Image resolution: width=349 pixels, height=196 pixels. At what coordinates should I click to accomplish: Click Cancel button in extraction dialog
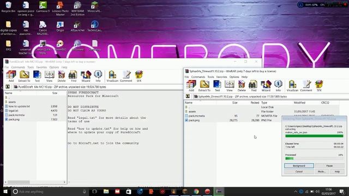299,171
